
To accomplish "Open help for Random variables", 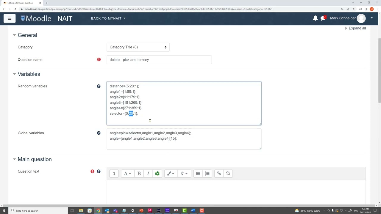I will 99,86.
